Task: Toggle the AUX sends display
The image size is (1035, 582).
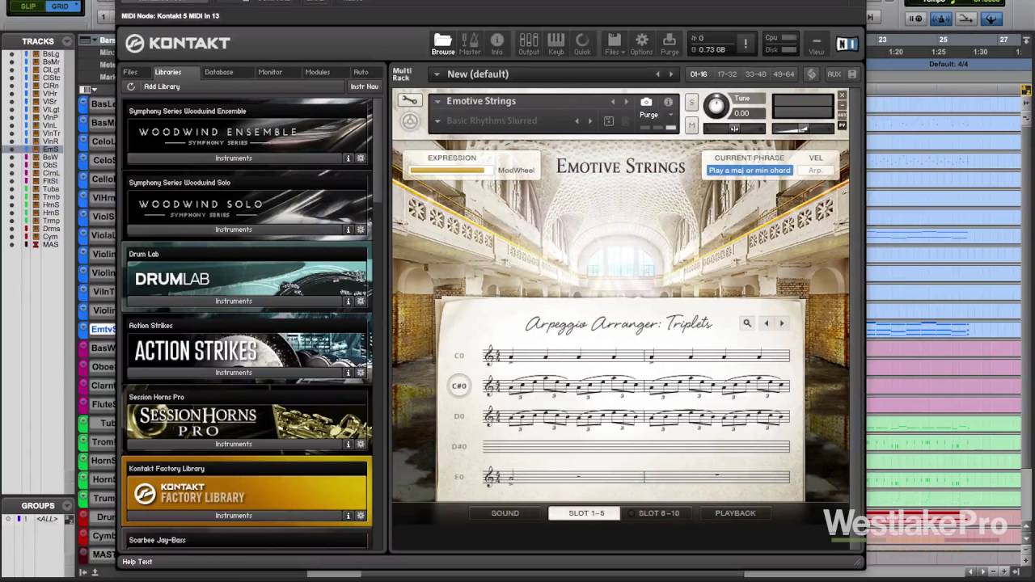Action: tap(834, 74)
